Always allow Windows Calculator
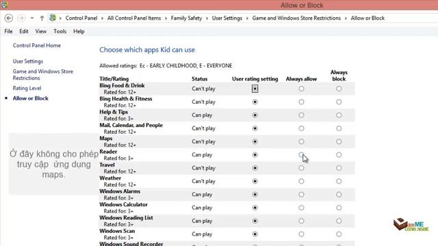The image size is (438, 246). 301,208
